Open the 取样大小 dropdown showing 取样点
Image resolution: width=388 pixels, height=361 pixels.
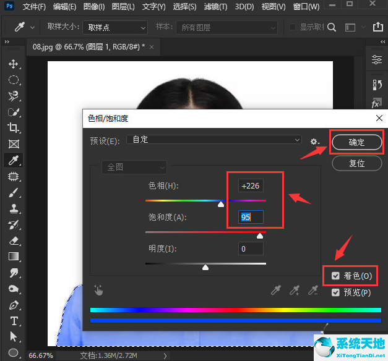tap(115, 27)
